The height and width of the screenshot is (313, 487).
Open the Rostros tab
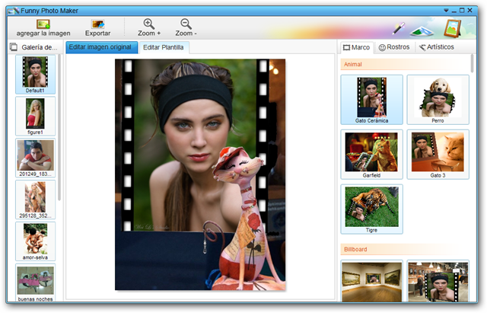[394, 47]
